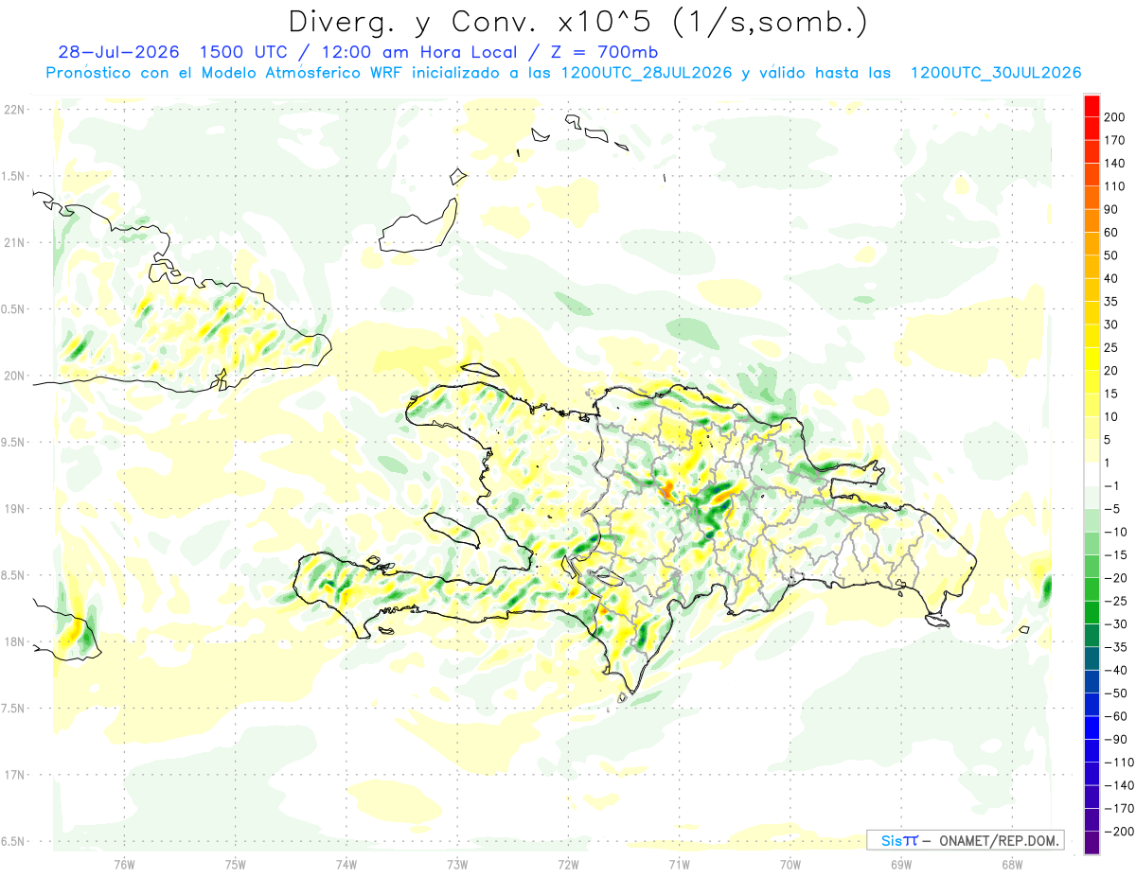The height and width of the screenshot is (877, 1136).
Task: Click the '18N' latitude label
Action: (14, 641)
